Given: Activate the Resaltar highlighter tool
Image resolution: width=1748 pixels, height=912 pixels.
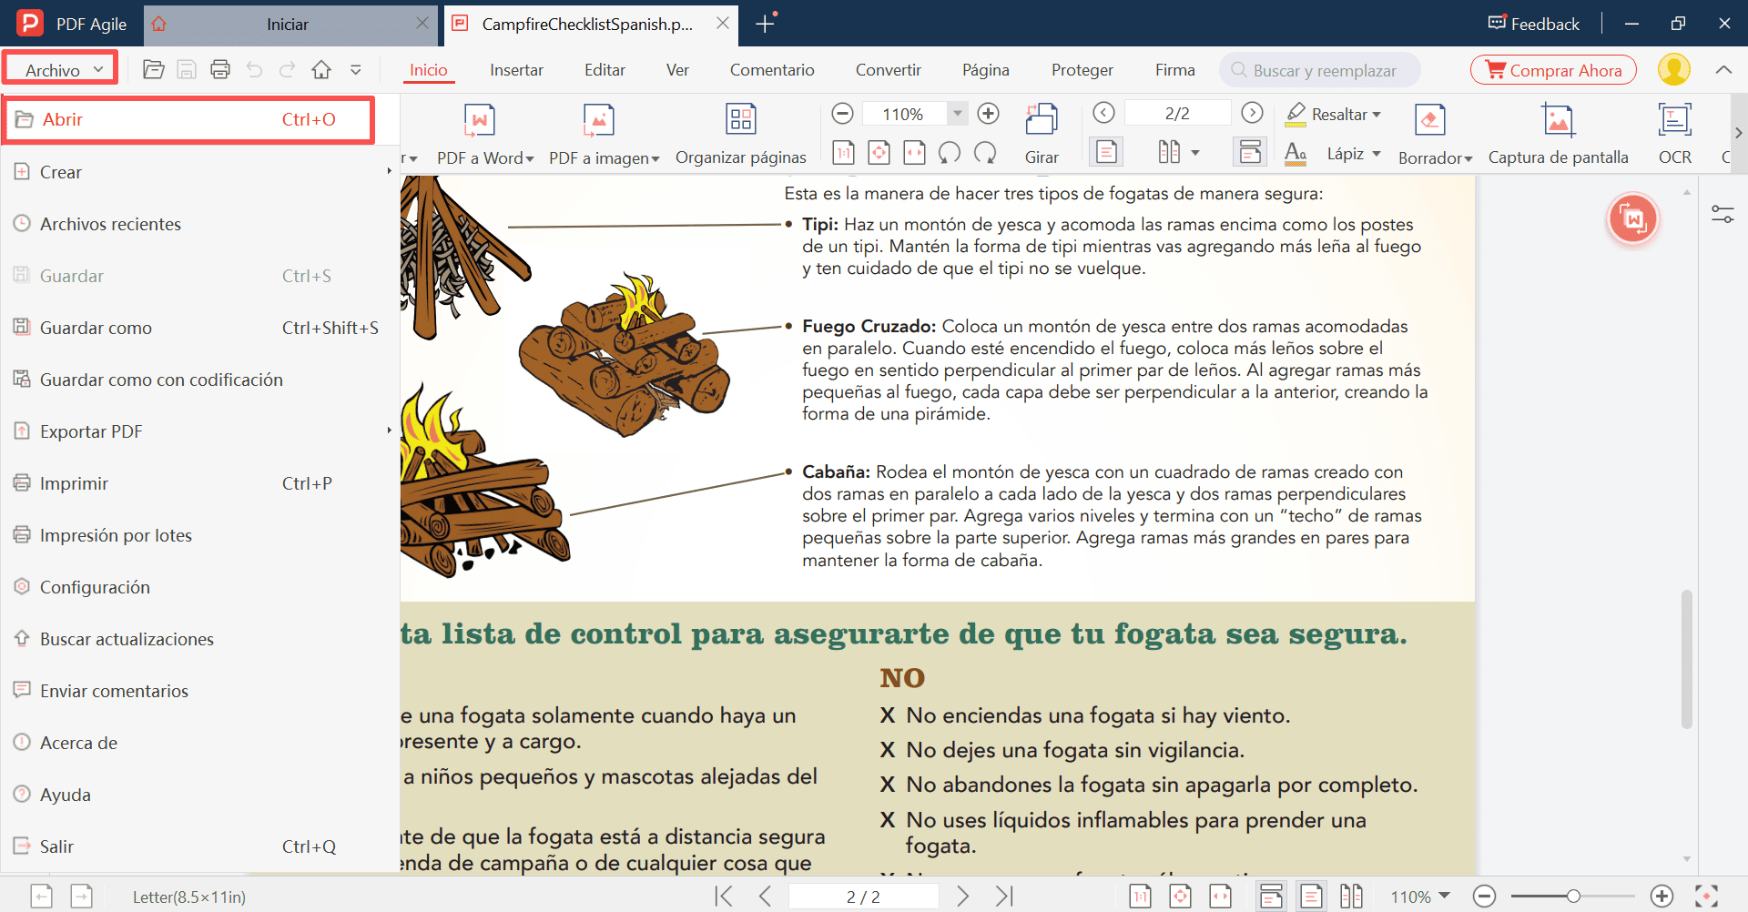Looking at the screenshot, I should coord(1333,114).
